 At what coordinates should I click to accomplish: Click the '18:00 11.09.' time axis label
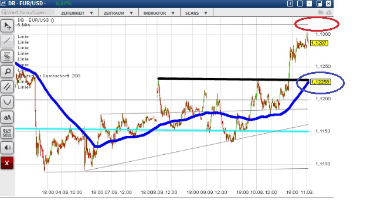point(300,192)
